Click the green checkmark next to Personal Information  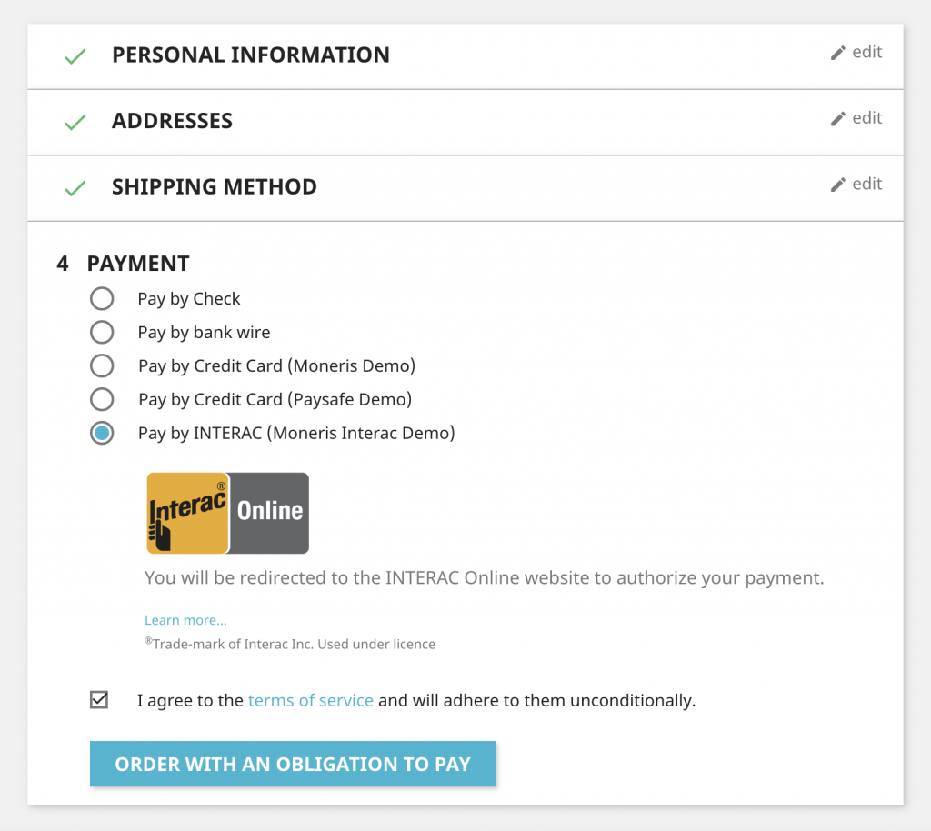coord(75,56)
